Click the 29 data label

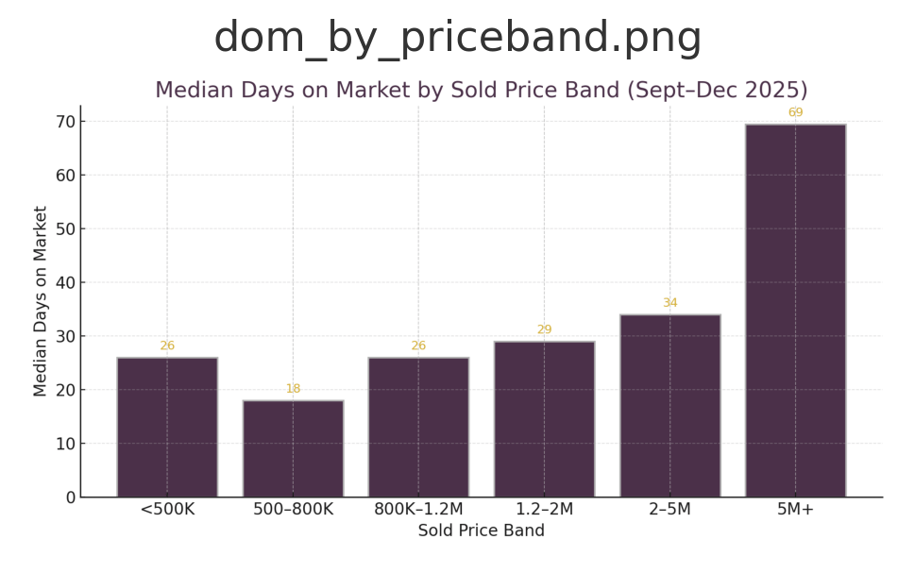(x=544, y=329)
